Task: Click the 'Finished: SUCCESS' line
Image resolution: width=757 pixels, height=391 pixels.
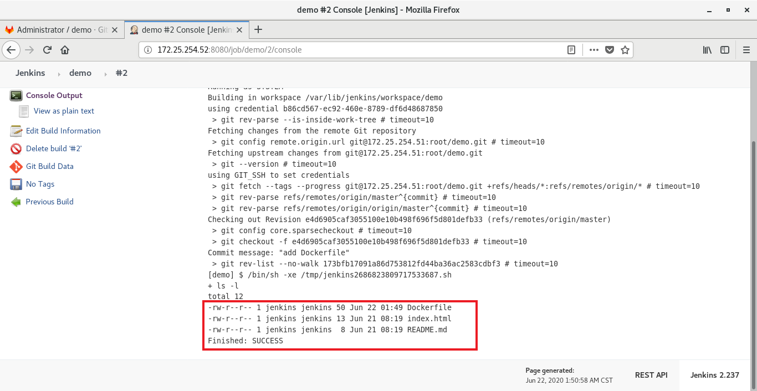Action: coord(245,341)
